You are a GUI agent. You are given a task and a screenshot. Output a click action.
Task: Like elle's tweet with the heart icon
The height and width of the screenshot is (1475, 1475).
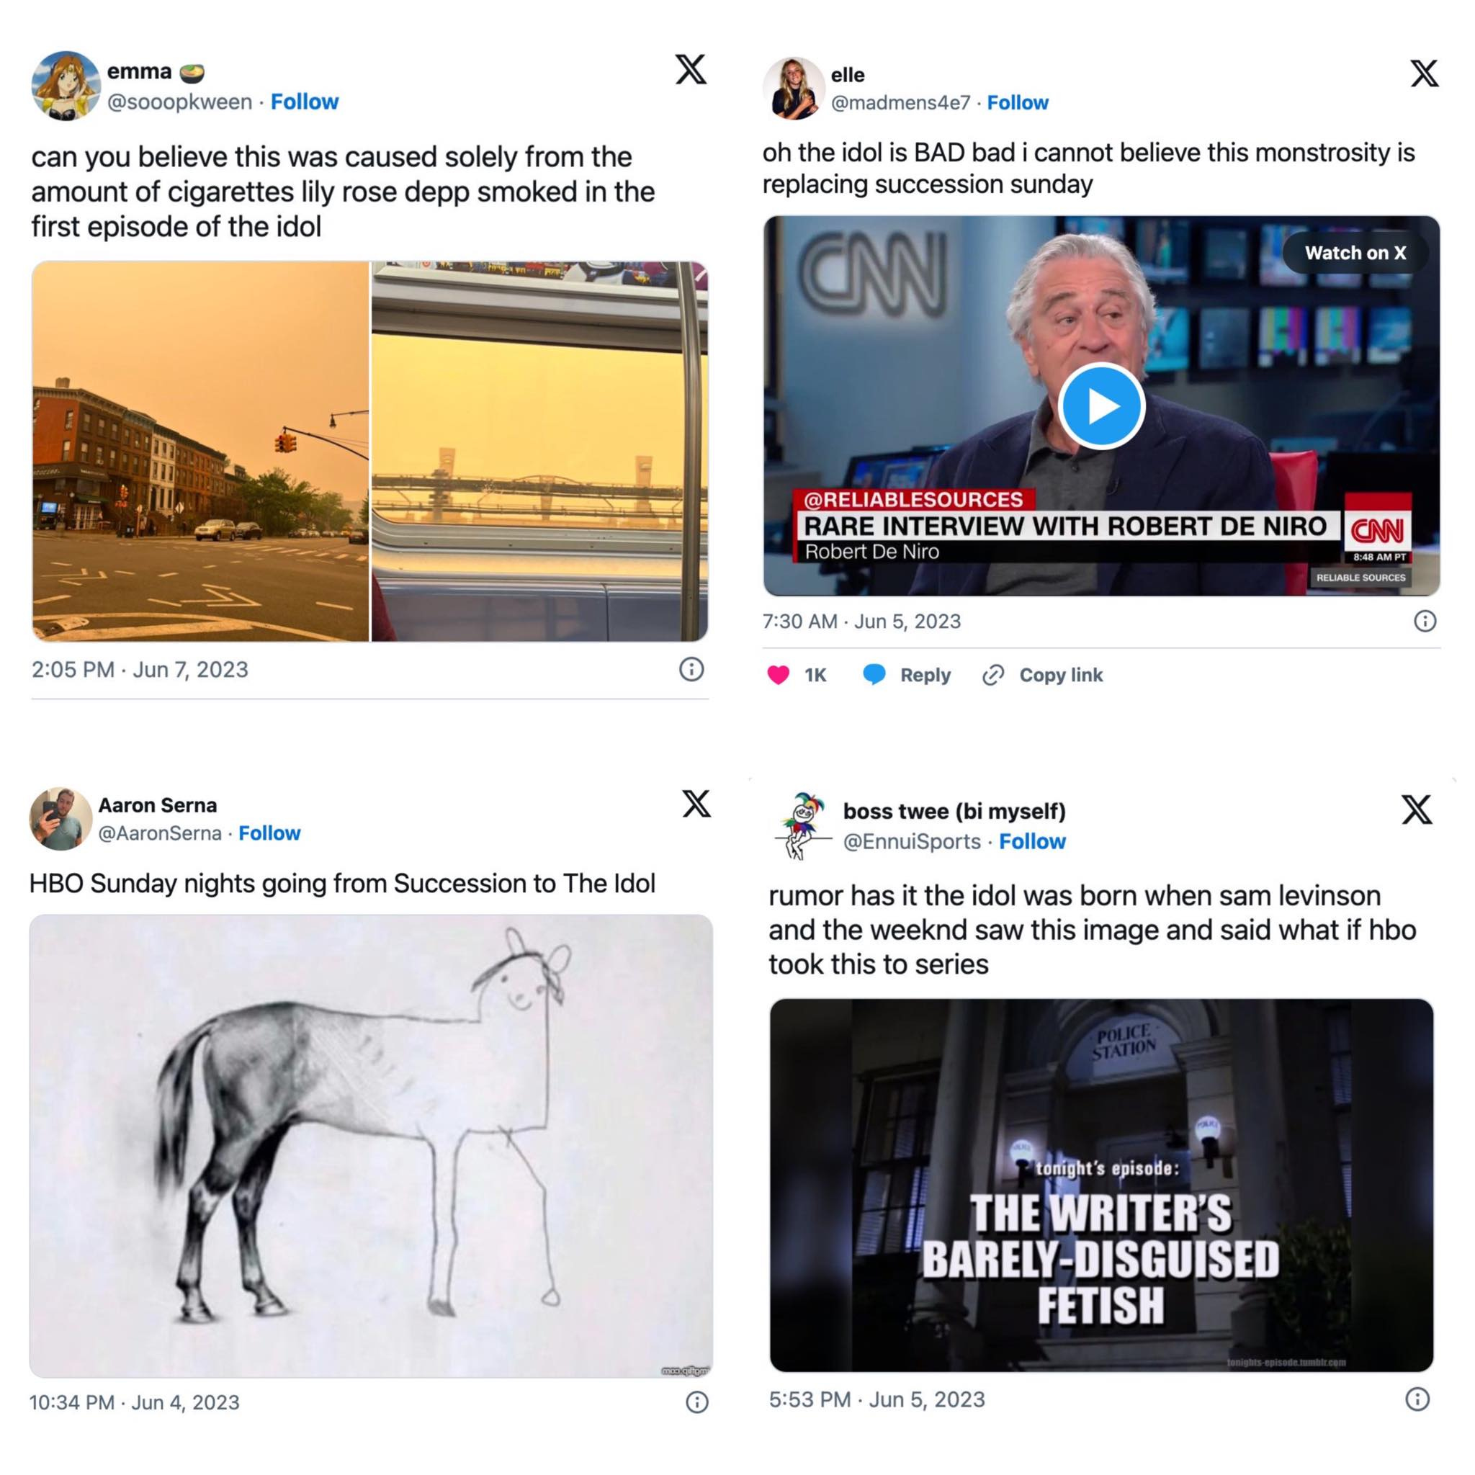point(778,676)
